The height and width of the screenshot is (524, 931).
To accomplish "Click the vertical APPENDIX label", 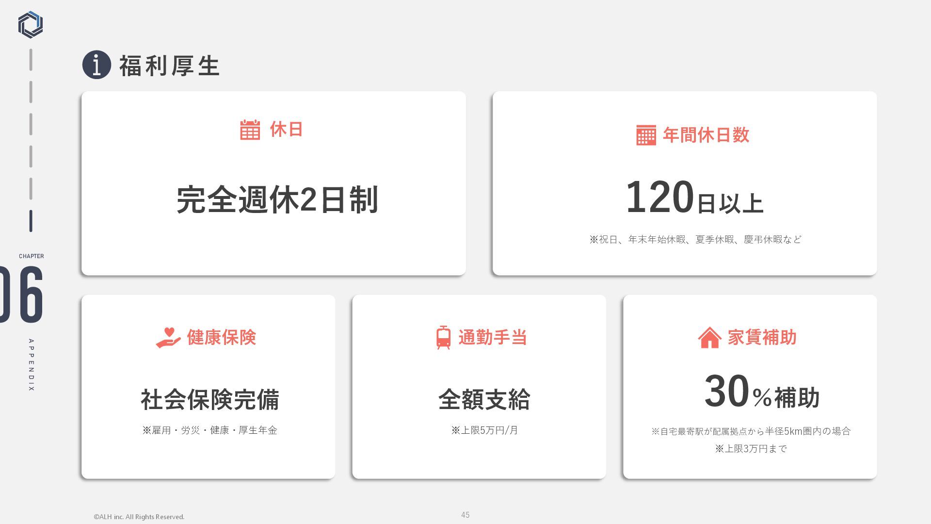I will [x=31, y=365].
